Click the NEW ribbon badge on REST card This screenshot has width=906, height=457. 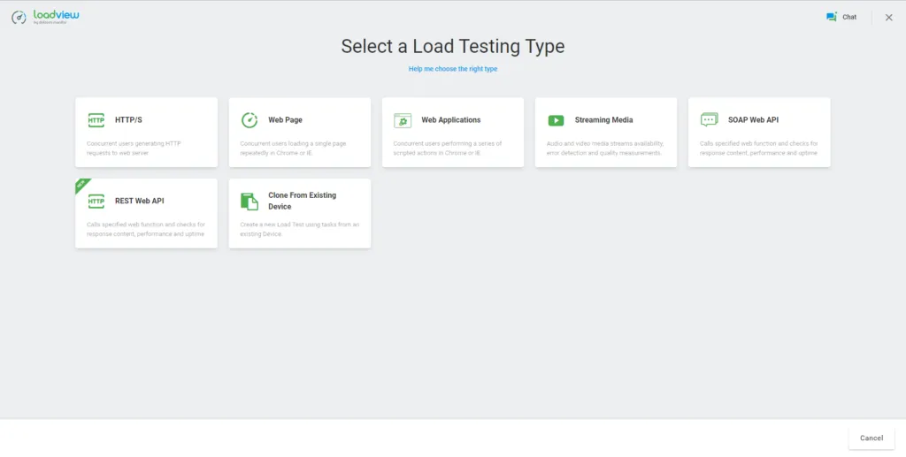pyautogui.click(x=81, y=185)
